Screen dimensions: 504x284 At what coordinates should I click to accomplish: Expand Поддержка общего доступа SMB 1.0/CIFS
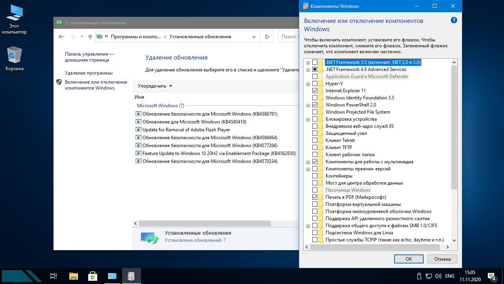(308, 226)
